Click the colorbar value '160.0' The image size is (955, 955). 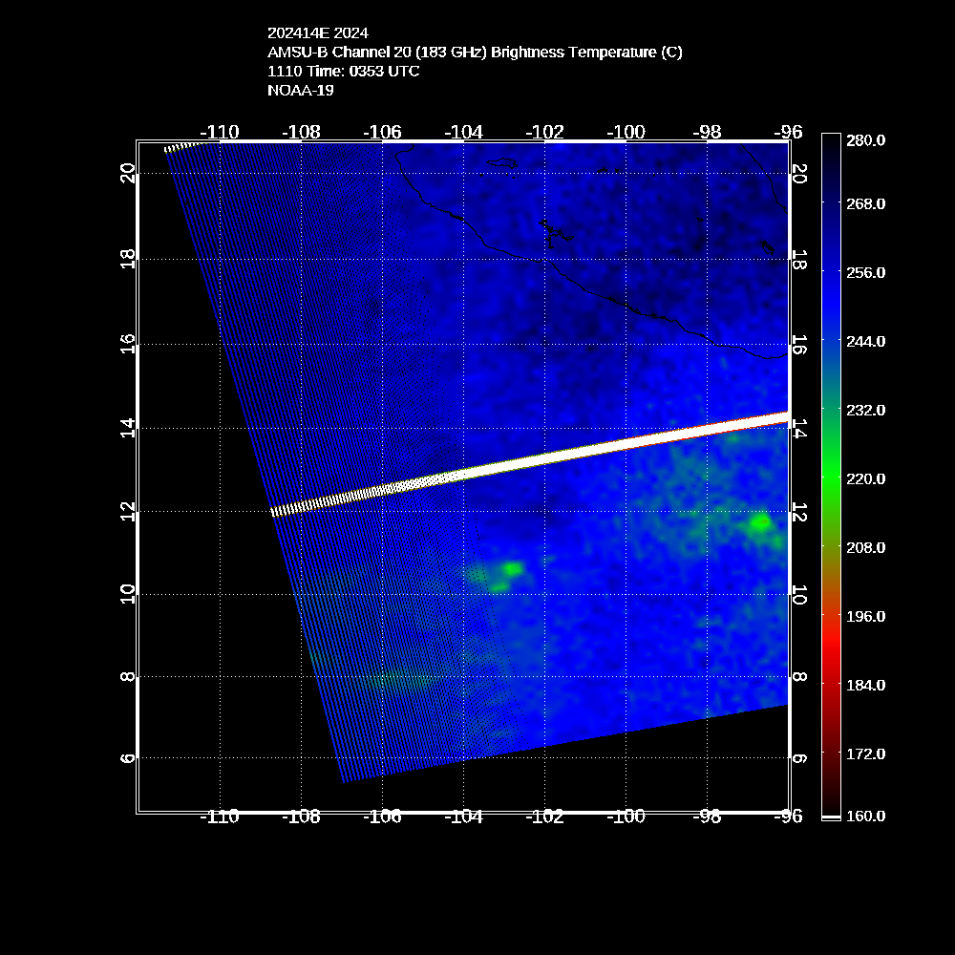click(865, 817)
